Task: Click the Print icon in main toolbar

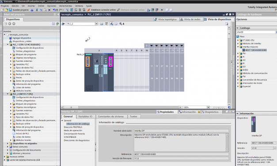Action: 32,10
